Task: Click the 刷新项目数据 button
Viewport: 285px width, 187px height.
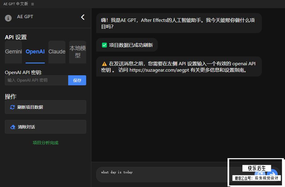Action: point(45,107)
